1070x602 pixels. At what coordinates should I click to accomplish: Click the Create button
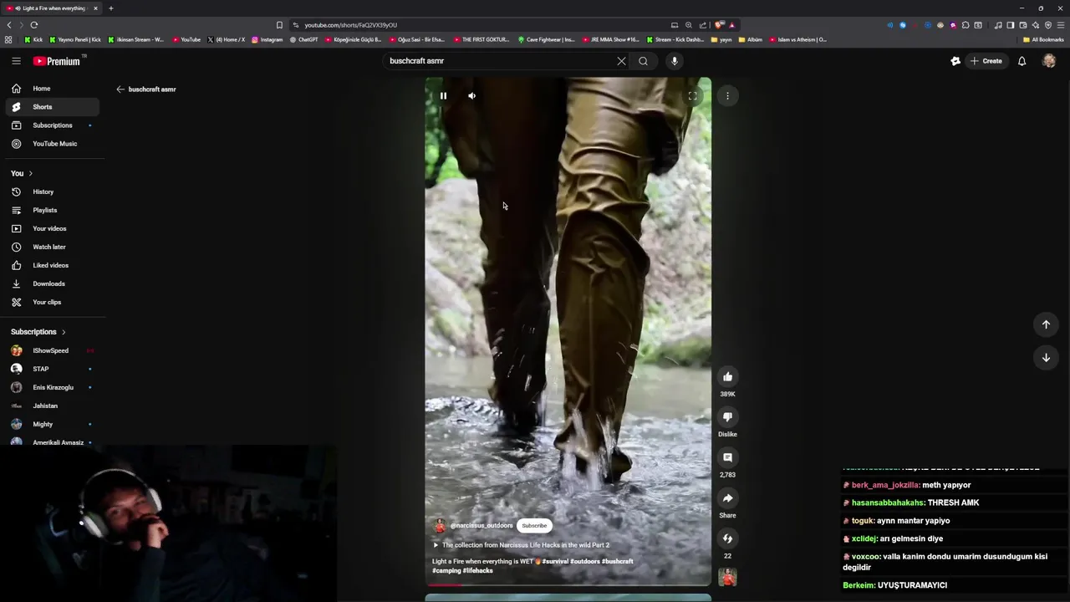986,61
